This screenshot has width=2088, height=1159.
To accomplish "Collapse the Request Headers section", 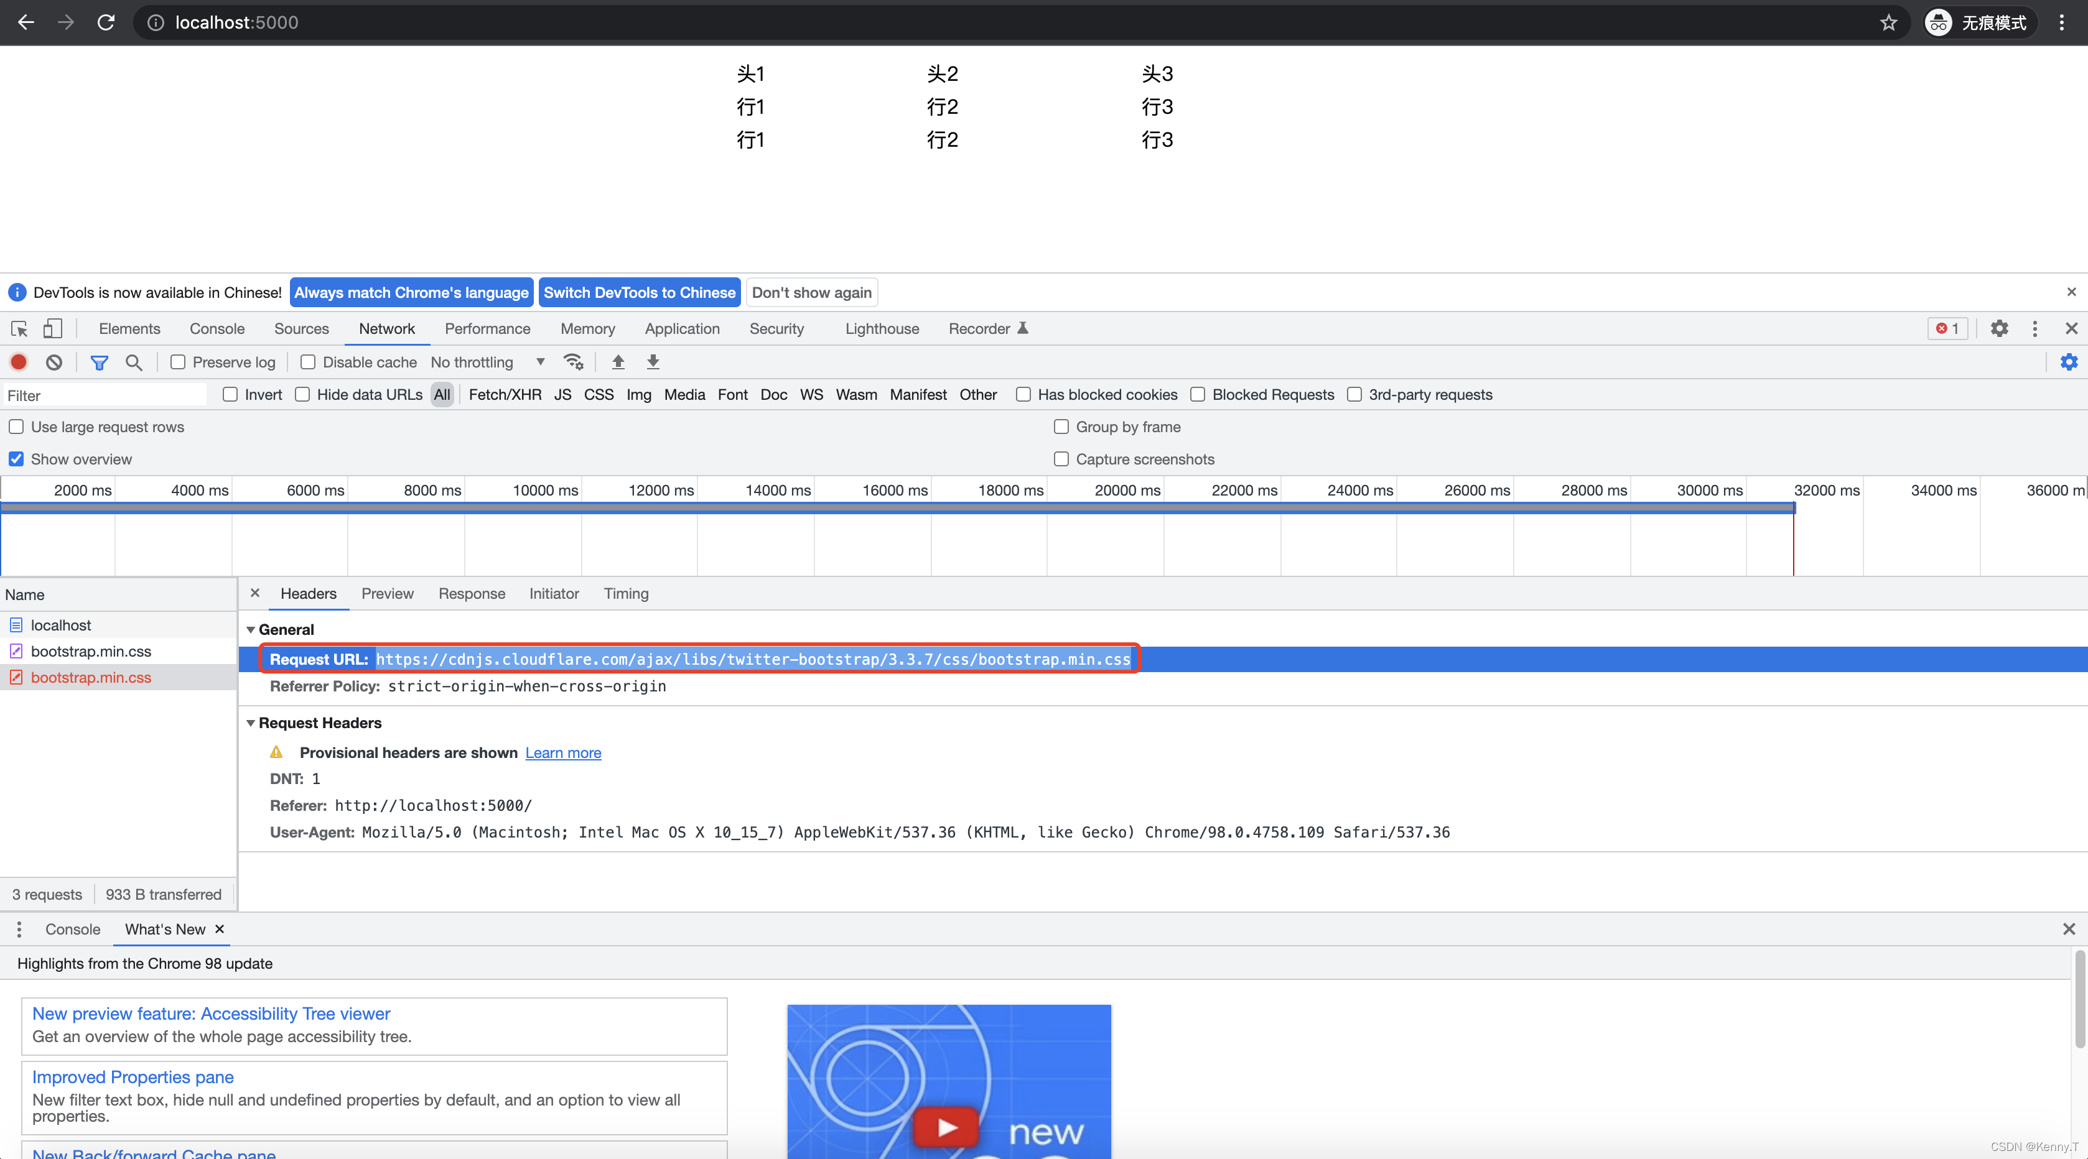I will 251,723.
